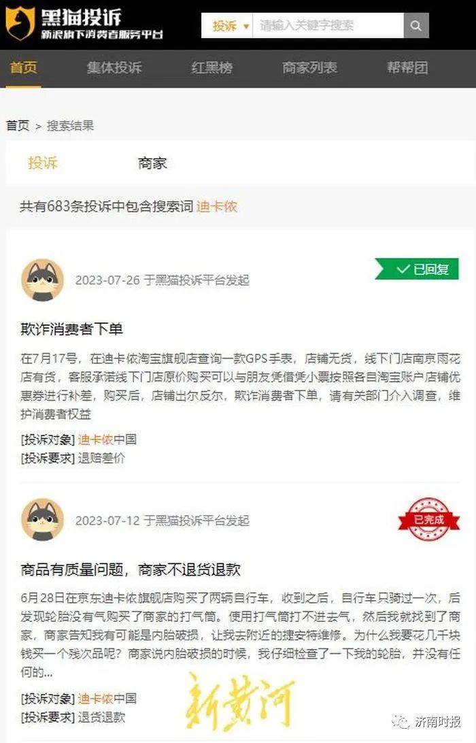Open the 帮帮团 navigation item
476x743 pixels.
[407, 68]
